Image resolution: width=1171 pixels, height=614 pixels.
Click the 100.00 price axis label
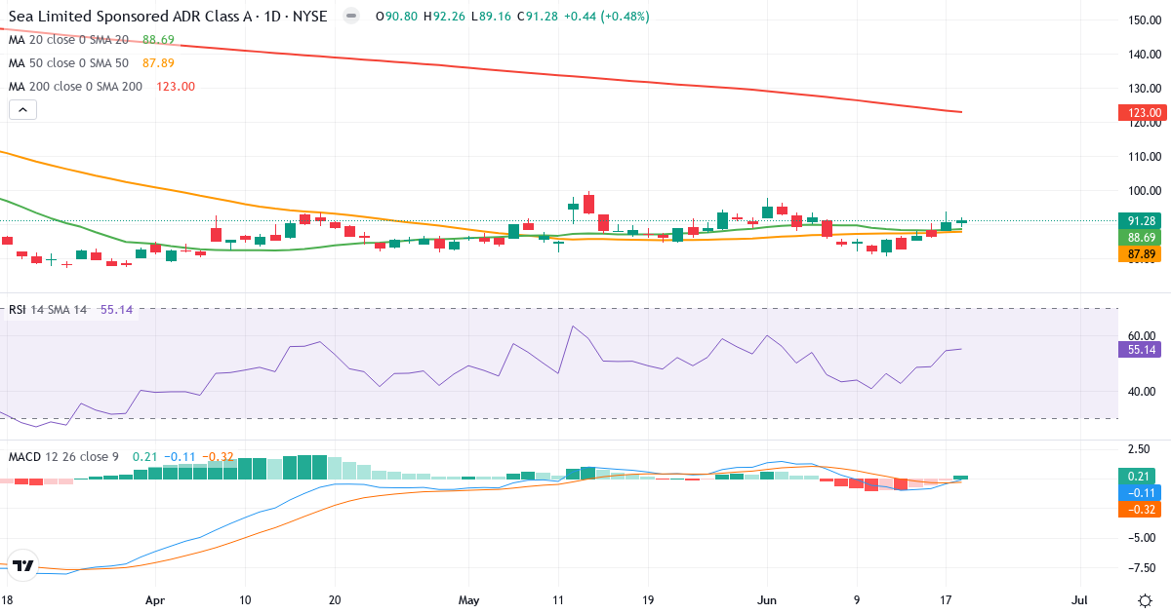(x=1144, y=190)
